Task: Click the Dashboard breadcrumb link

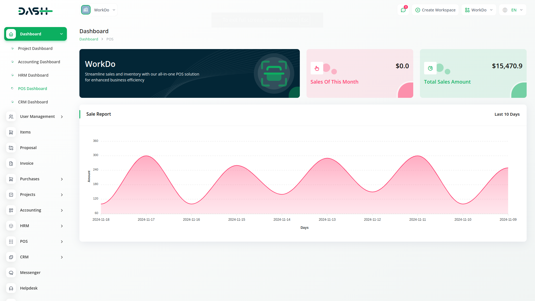Action: [x=89, y=39]
